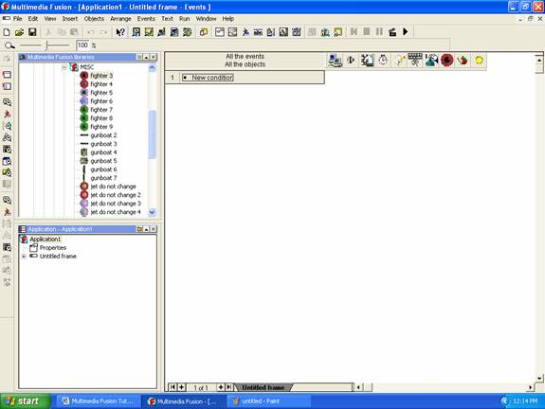This screenshot has width=545, height=409.
Task: Close the Application panel
Action: coord(154,229)
